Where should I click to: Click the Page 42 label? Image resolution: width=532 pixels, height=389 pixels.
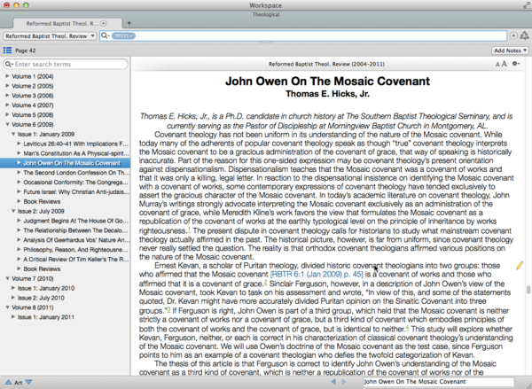tap(26, 51)
